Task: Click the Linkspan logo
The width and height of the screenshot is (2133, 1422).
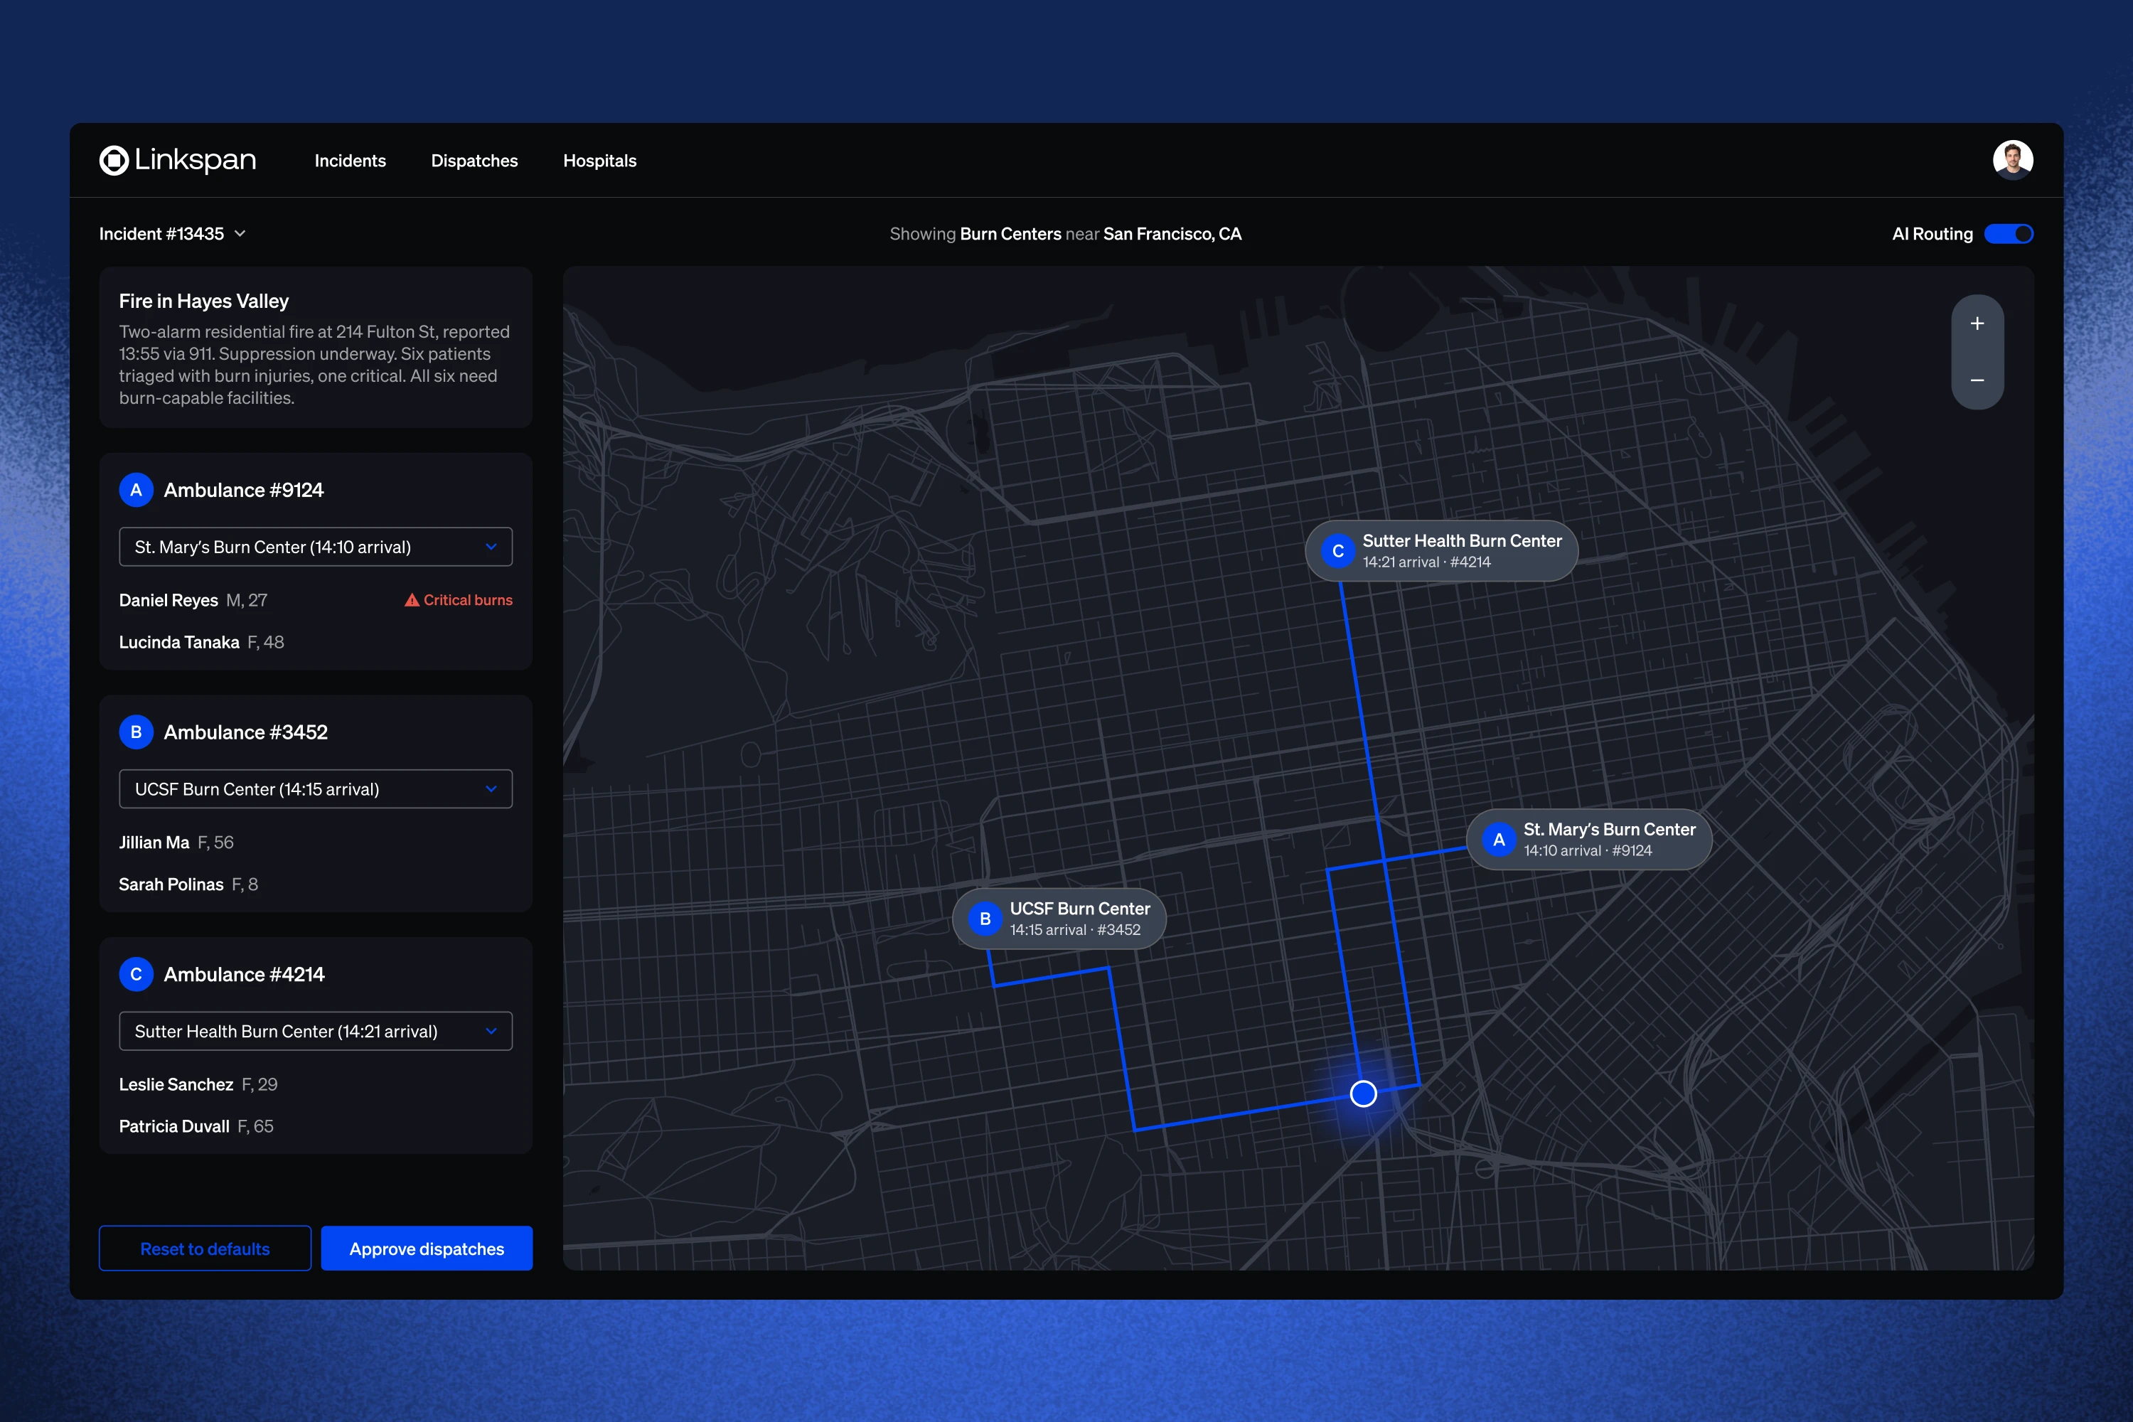Action: click(x=178, y=161)
